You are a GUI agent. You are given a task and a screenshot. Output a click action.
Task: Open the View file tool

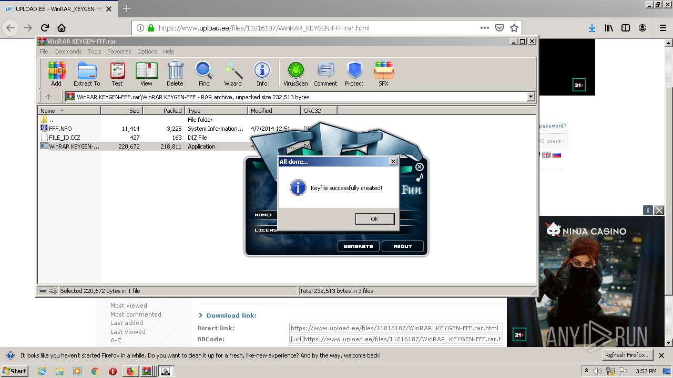146,73
